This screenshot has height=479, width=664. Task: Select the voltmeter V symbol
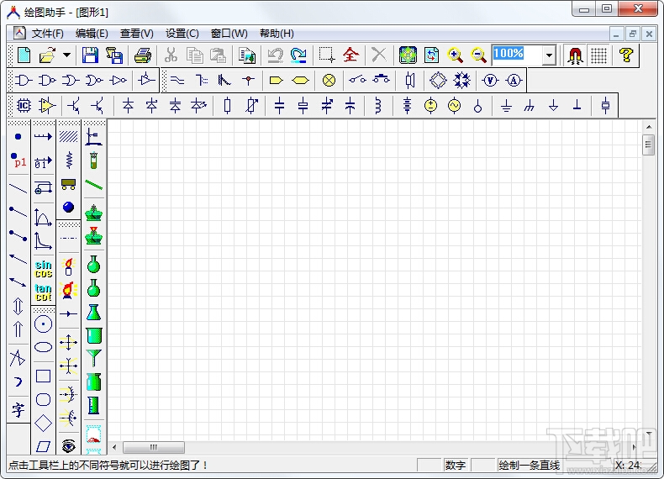[490, 80]
